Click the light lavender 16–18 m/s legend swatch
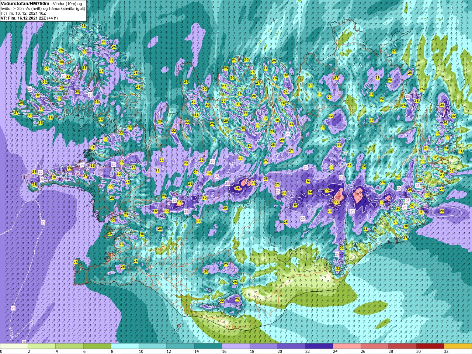This screenshot has width=472, height=354. (x=236, y=346)
